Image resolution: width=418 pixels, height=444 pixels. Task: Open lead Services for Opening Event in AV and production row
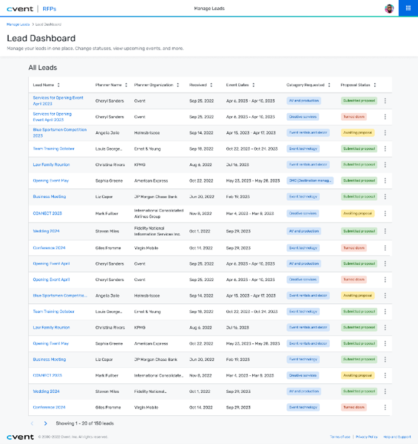pos(58,101)
